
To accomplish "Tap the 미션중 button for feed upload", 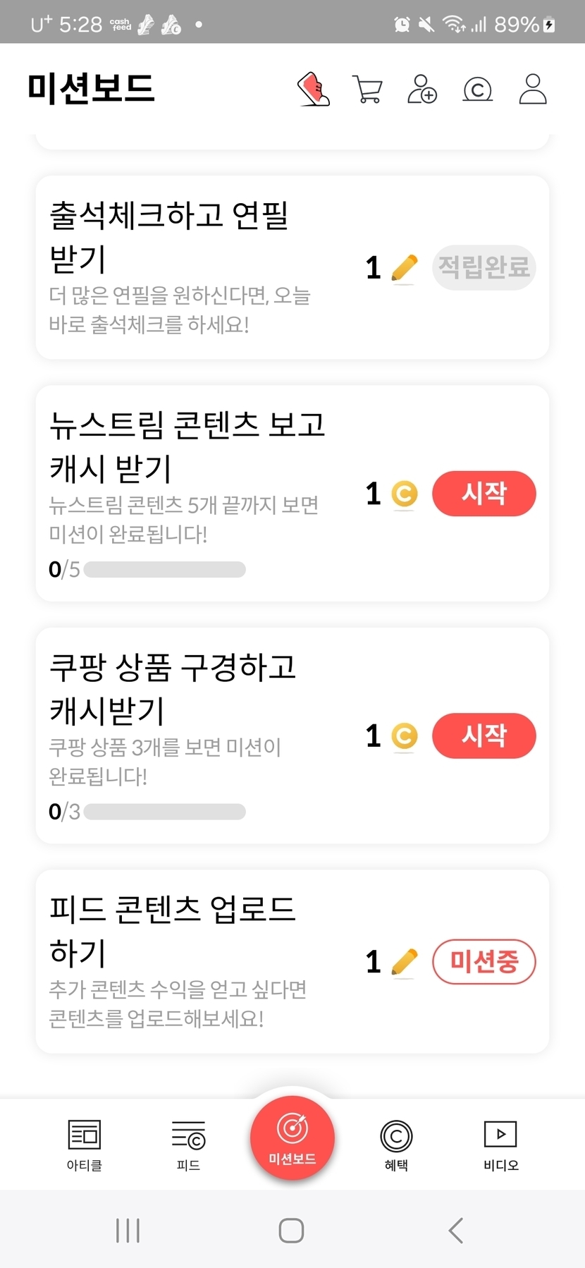I will pos(484,961).
